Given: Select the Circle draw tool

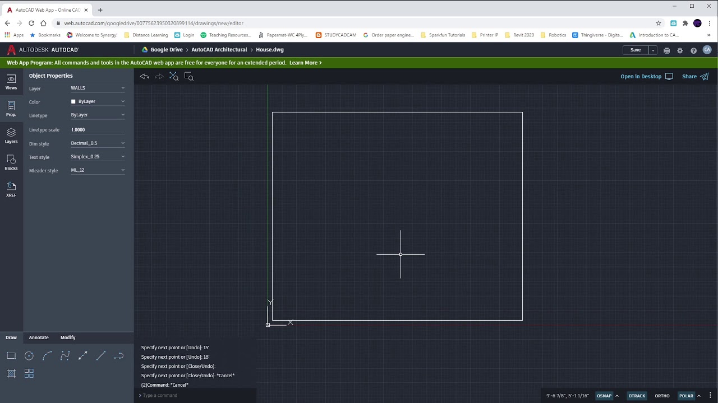Looking at the screenshot, I should [x=29, y=356].
